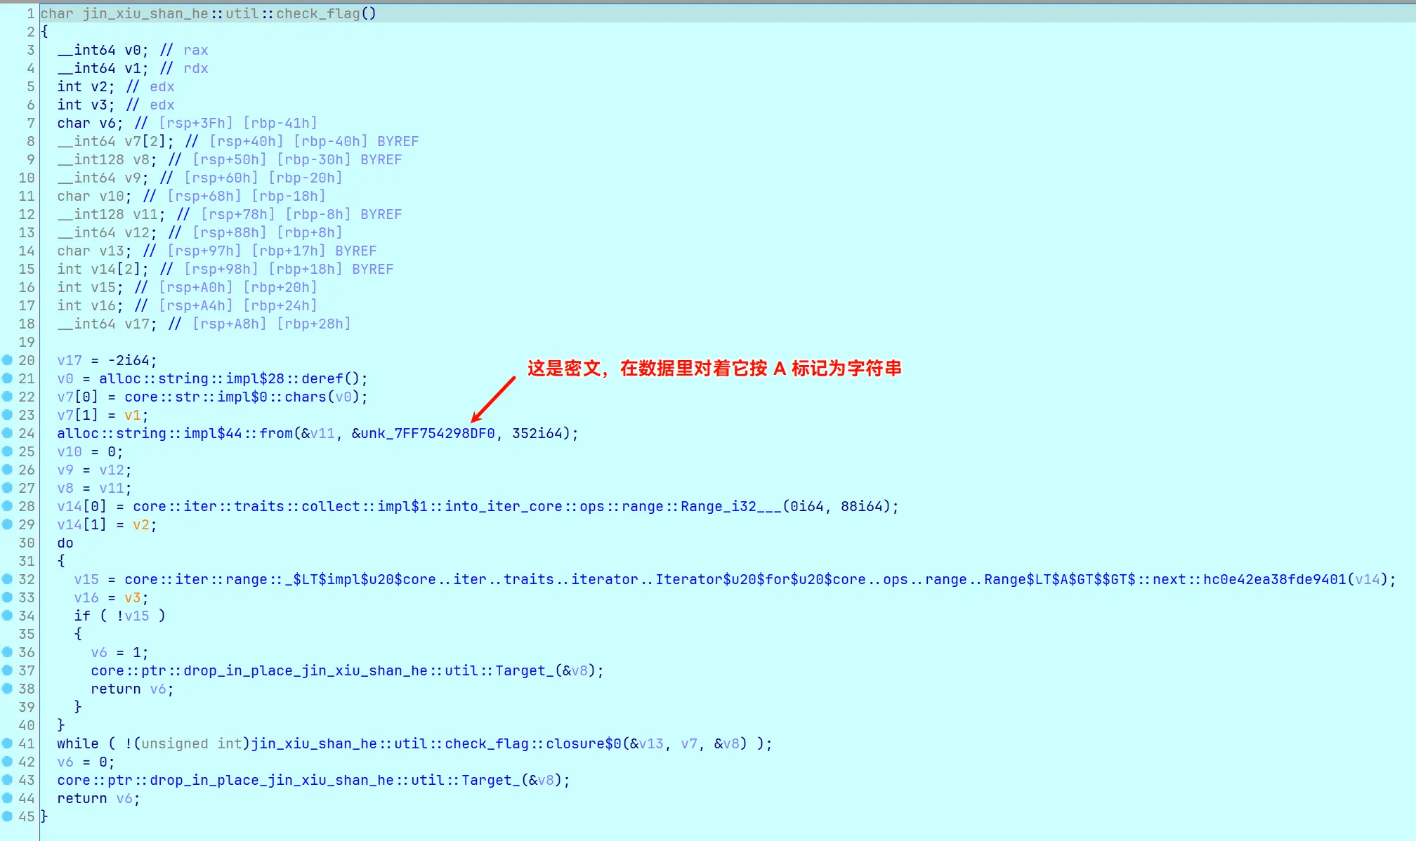The width and height of the screenshot is (1416, 841).
Task: Toggle breakpoint dot on line 20
Action: pyautogui.click(x=7, y=360)
